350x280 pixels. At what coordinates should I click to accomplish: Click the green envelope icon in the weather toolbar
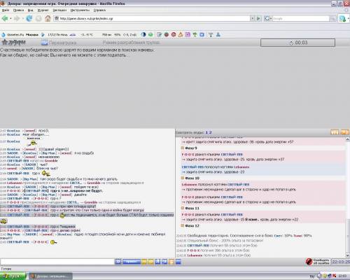coord(150,35)
